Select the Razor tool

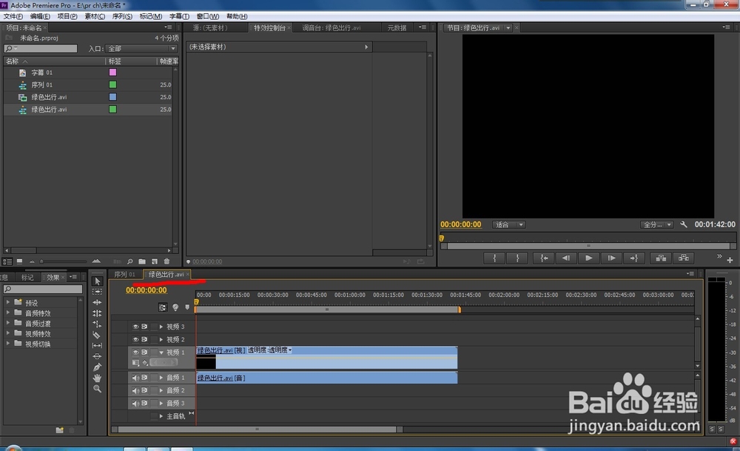[97, 335]
